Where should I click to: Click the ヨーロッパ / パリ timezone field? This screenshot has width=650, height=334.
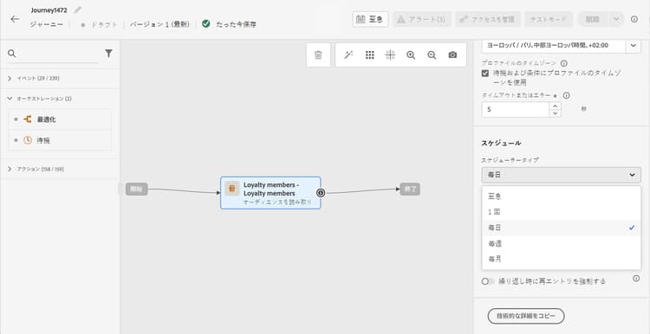(x=554, y=46)
